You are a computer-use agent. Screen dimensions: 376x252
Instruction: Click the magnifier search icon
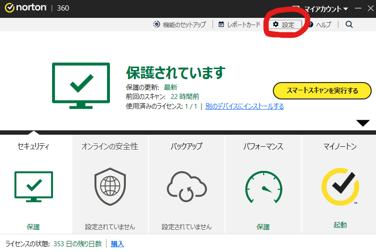tap(349, 25)
